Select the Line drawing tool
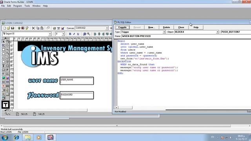The image size is (251, 141). pyautogui.click(x=7, y=50)
